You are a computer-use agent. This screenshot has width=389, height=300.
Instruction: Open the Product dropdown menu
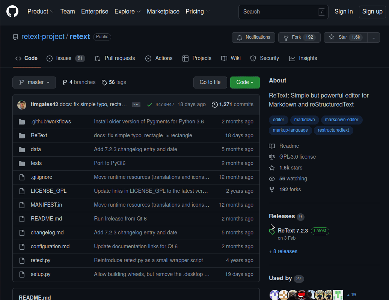[41, 11]
